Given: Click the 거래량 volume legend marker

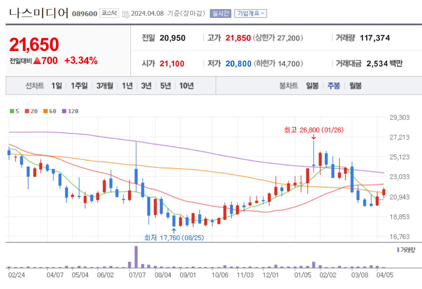Looking at the screenshot, I should pos(398,250).
